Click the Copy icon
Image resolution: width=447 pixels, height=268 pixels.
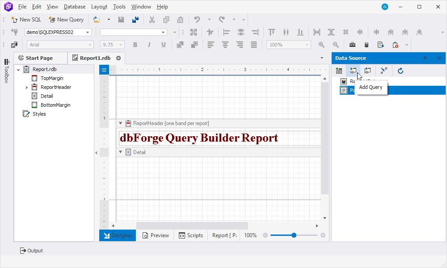point(166,20)
